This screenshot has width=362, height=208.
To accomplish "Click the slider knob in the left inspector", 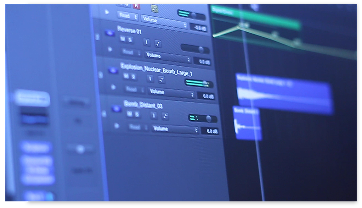I will pos(80,149).
